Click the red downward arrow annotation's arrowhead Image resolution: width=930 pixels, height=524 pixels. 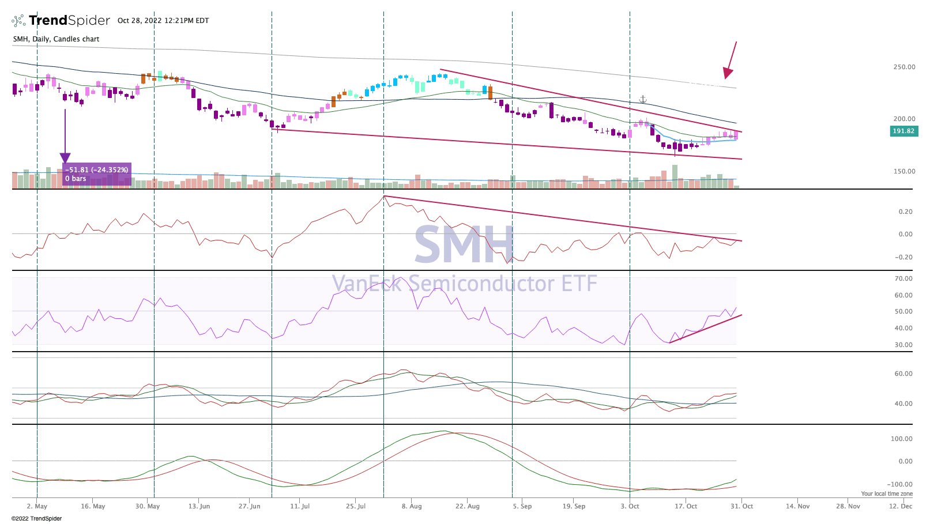(x=728, y=73)
